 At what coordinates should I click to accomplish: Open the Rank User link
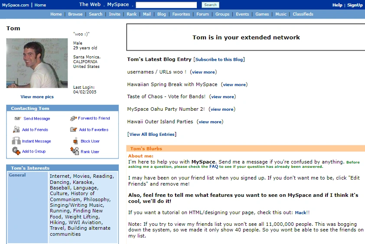pos(90,151)
